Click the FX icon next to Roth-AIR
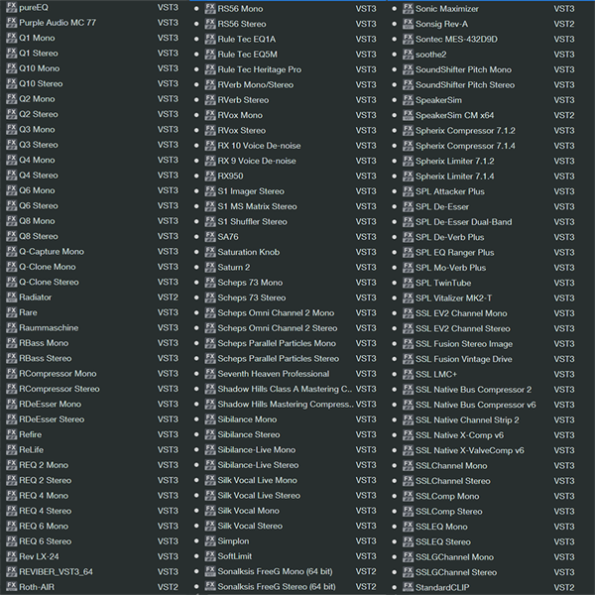 point(11,587)
